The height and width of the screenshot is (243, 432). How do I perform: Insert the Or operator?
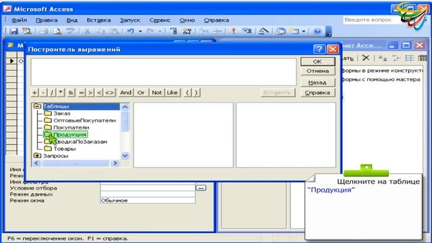141,92
